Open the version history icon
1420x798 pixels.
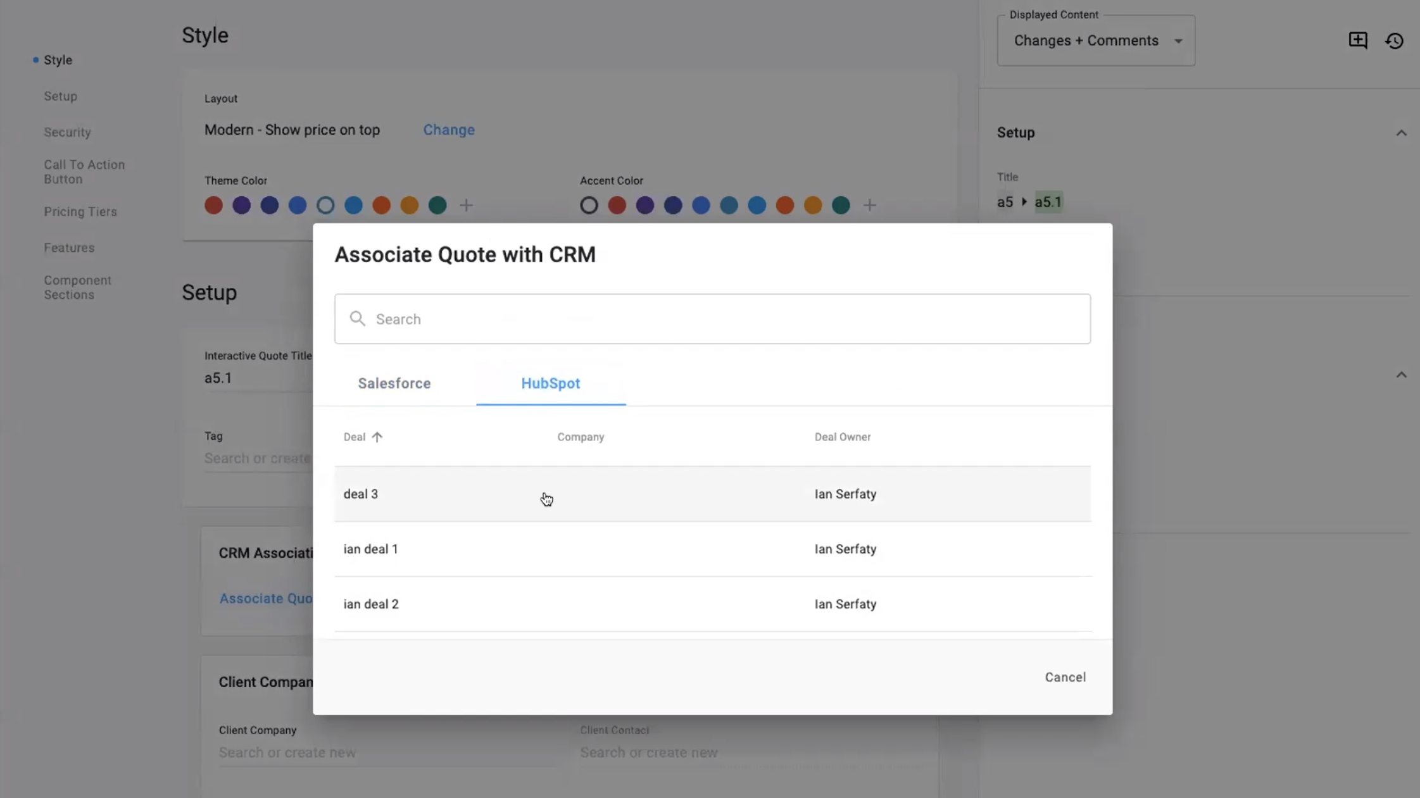(x=1395, y=41)
